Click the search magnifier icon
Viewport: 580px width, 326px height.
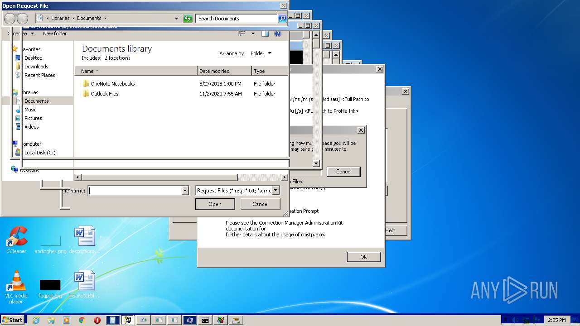(282, 19)
